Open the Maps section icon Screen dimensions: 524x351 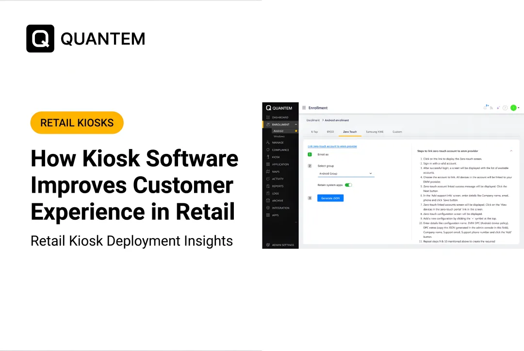click(268, 172)
